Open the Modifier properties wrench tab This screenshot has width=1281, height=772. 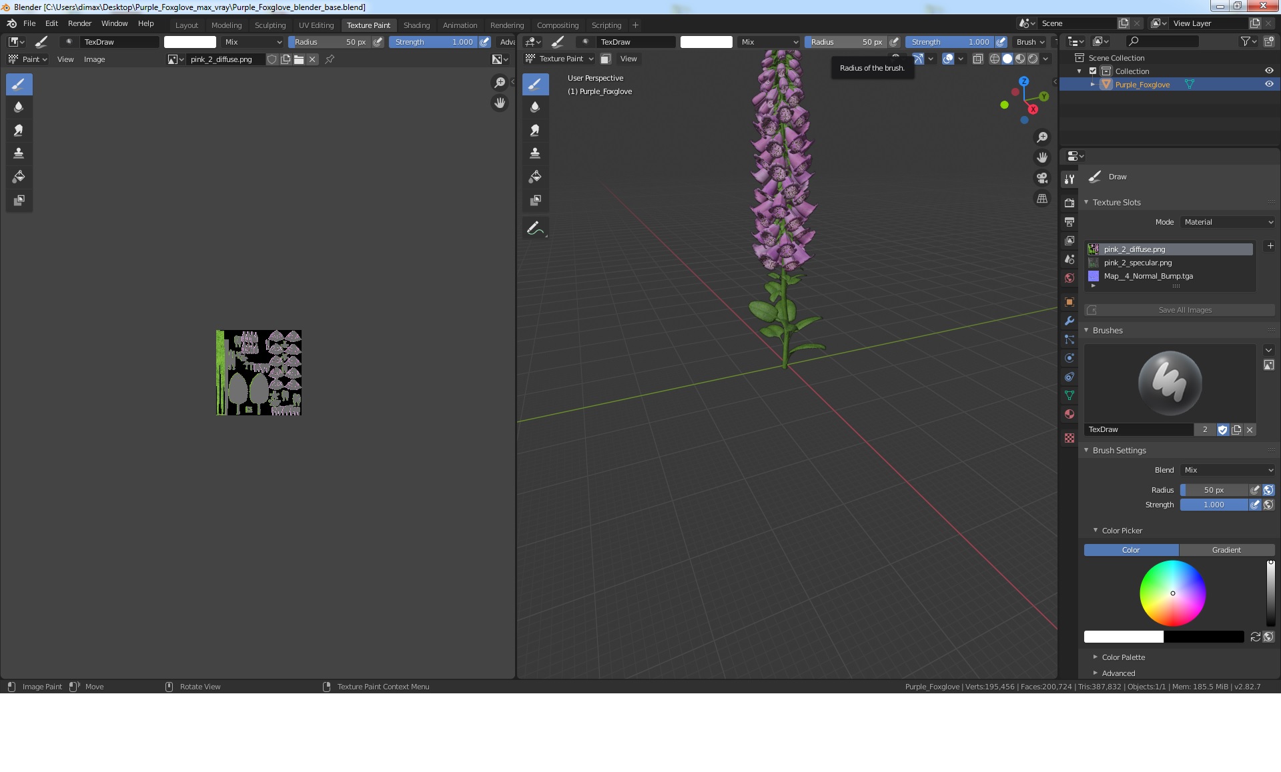1070,321
